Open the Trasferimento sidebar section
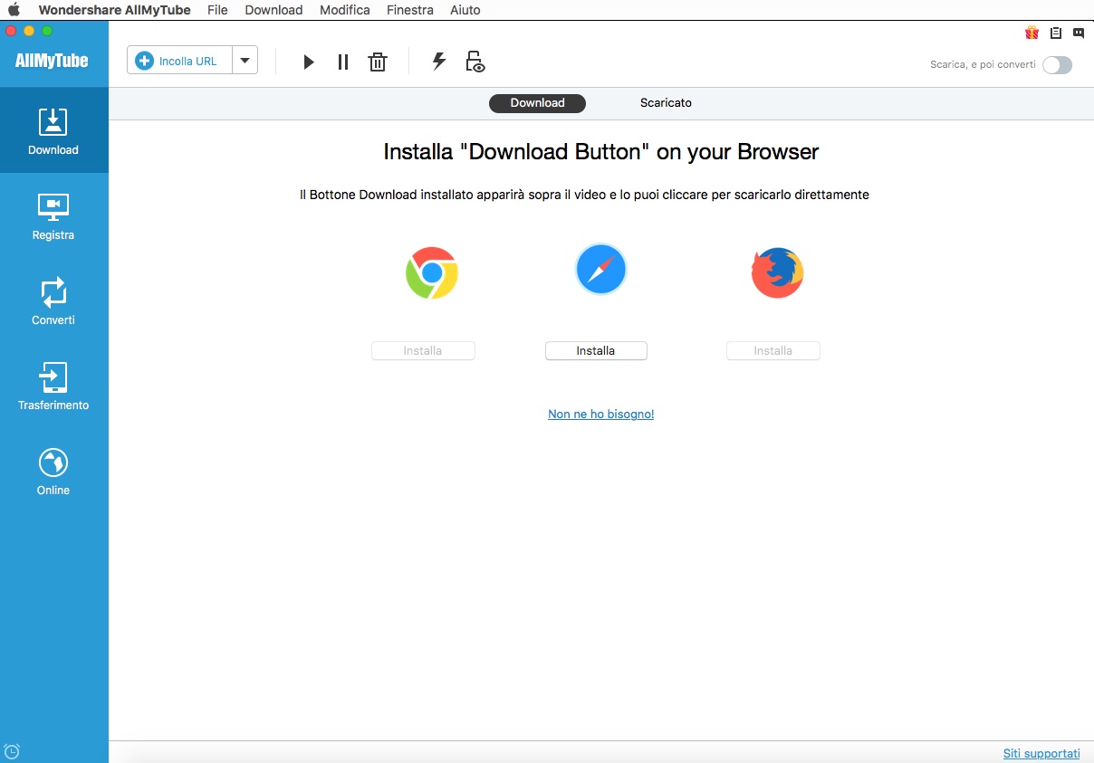This screenshot has height=763, width=1094. click(53, 387)
